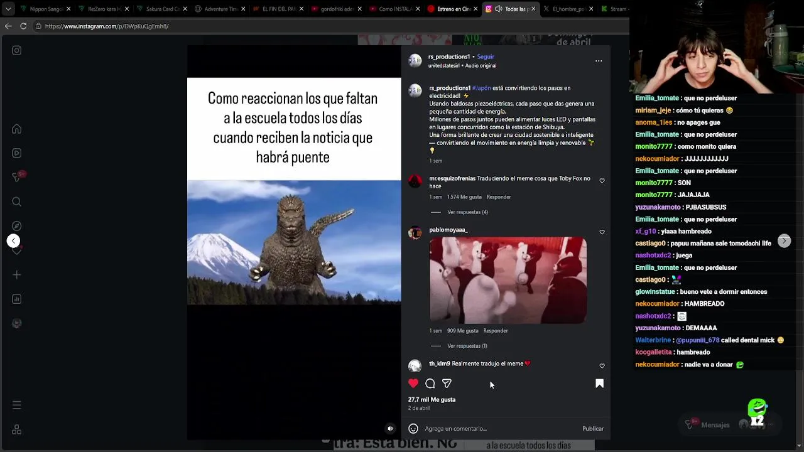
Task: Like the comment by mr.esquizofrenias
Action: [602, 181]
